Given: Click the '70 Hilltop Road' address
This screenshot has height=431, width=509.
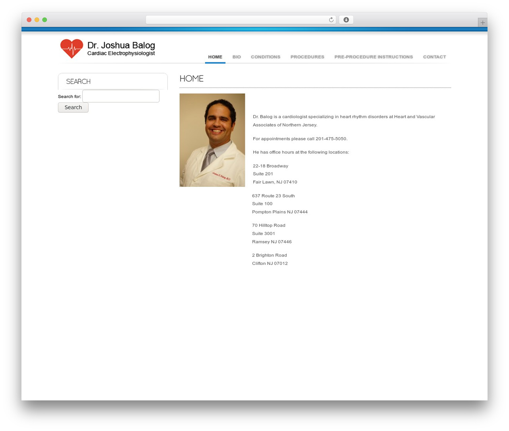Looking at the screenshot, I should (x=269, y=225).
